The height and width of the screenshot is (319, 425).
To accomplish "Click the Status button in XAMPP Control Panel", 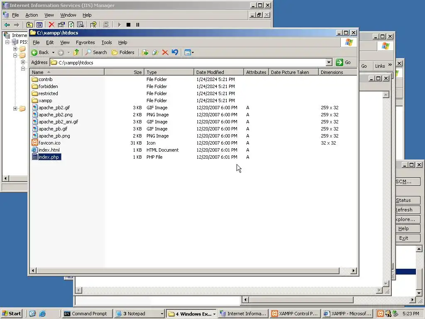I will pyautogui.click(x=408, y=200).
